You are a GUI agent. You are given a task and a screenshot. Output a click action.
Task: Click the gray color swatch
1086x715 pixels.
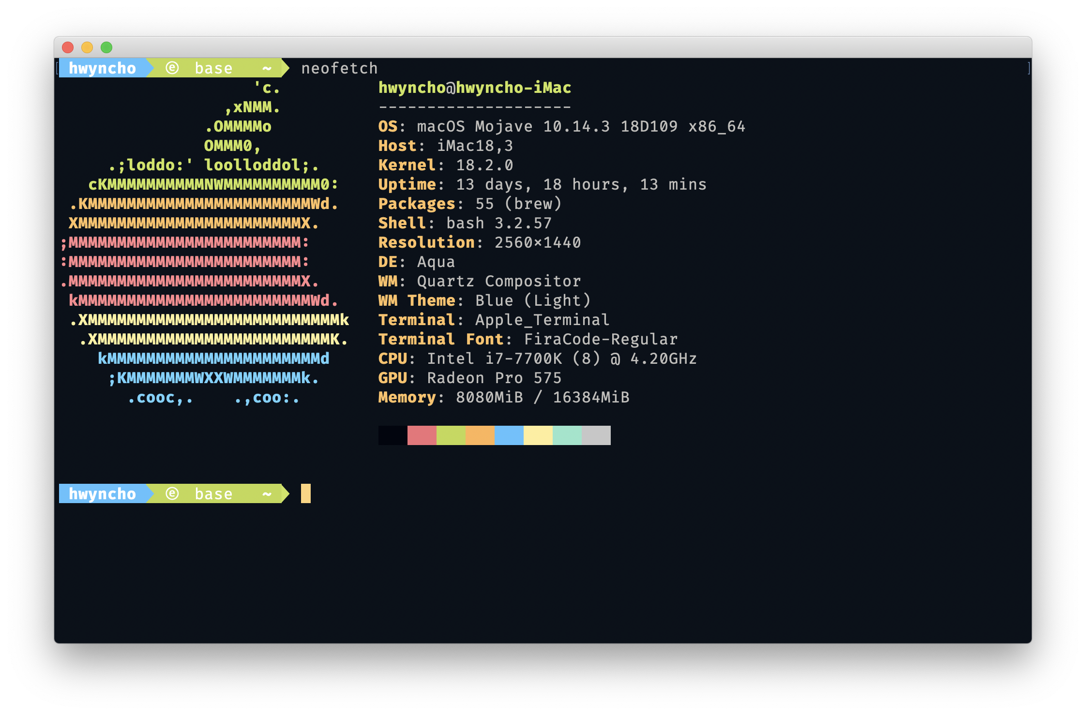(596, 435)
